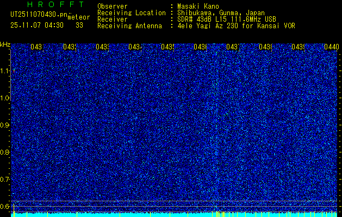Click the 0433 time marker

(103, 47)
